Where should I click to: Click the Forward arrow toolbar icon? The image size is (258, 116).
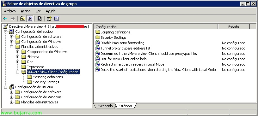(x=13, y=19)
